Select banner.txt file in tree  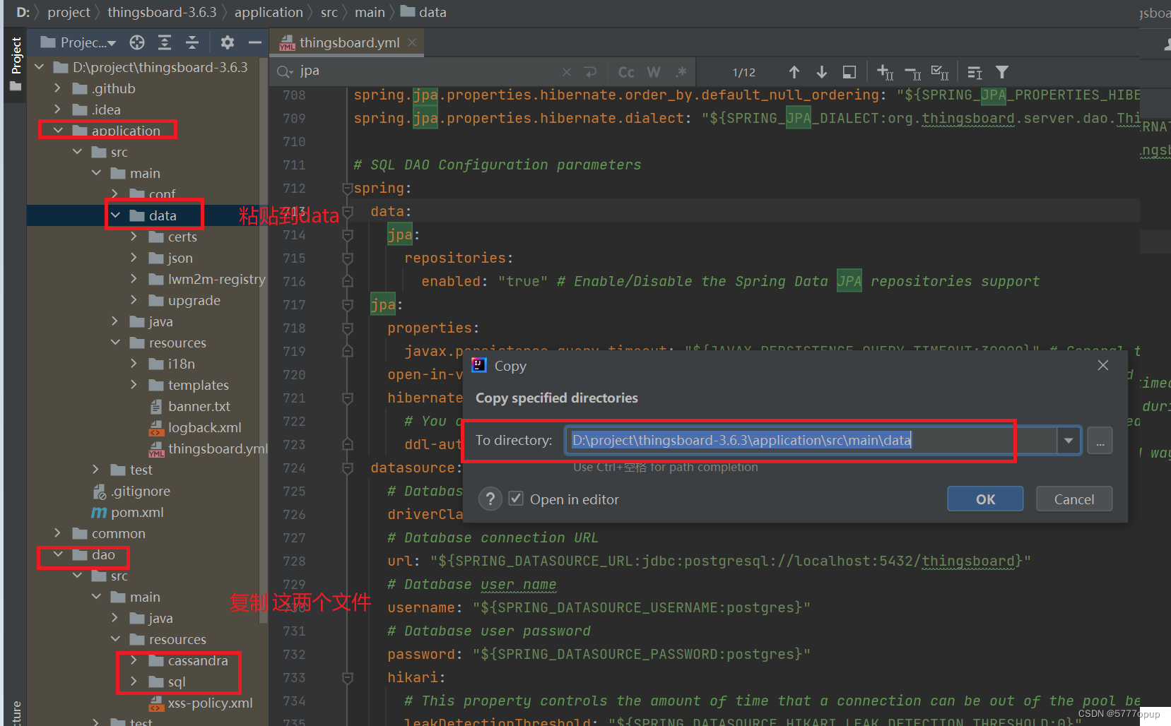(189, 406)
